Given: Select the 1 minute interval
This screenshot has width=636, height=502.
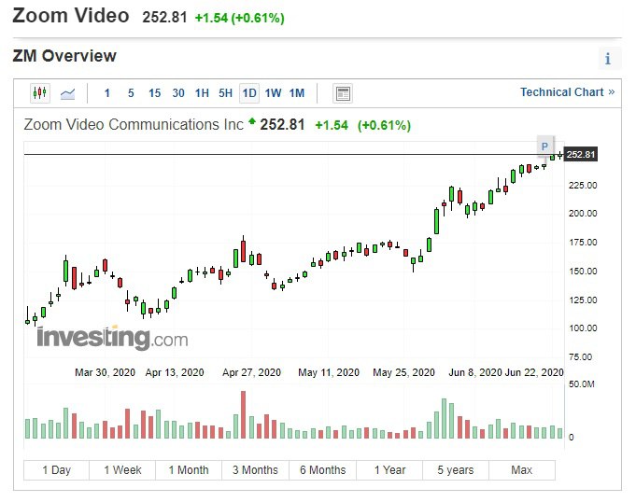Looking at the screenshot, I should point(107,93).
